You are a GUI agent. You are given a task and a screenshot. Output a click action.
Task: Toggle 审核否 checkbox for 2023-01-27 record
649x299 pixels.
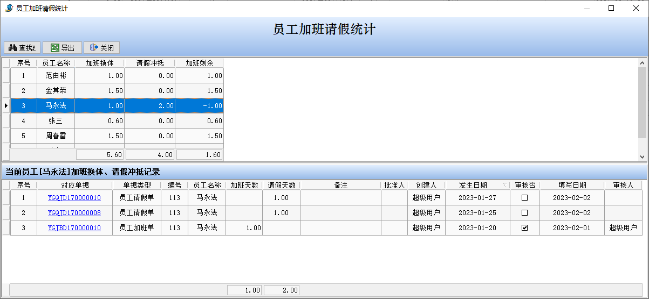pyautogui.click(x=524, y=198)
